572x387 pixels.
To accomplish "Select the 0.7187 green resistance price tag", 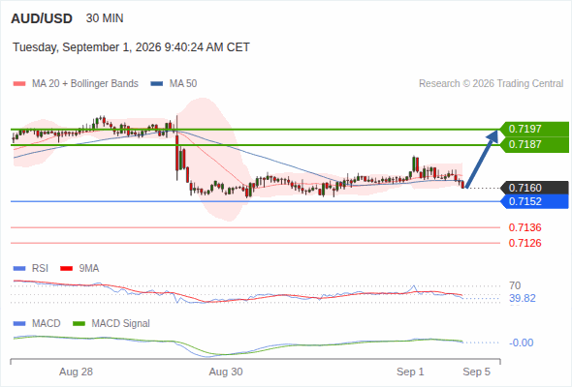I will (534, 144).
